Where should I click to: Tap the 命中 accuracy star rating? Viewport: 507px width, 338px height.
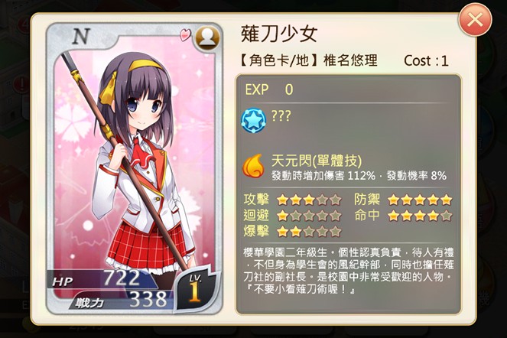(420, 216)
